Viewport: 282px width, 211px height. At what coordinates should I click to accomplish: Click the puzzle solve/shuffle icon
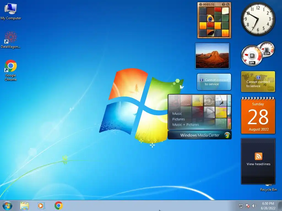point(228,4)
